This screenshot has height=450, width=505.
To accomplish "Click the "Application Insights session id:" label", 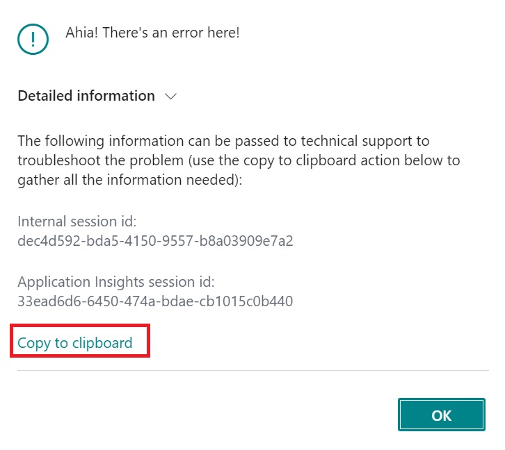I will (116, 282).
